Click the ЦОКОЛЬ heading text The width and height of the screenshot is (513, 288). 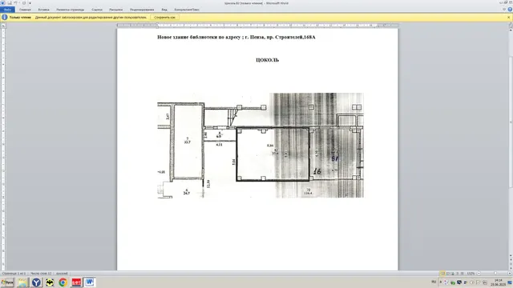coord(267,60)
